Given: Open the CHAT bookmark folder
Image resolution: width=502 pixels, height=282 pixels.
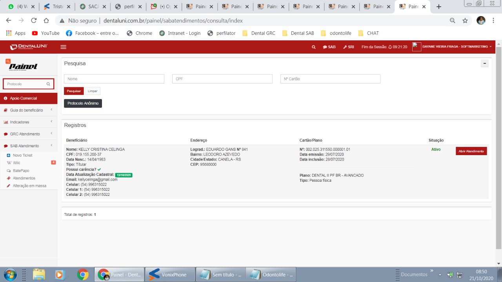Looking at the screenshot, I should point(368,33).
